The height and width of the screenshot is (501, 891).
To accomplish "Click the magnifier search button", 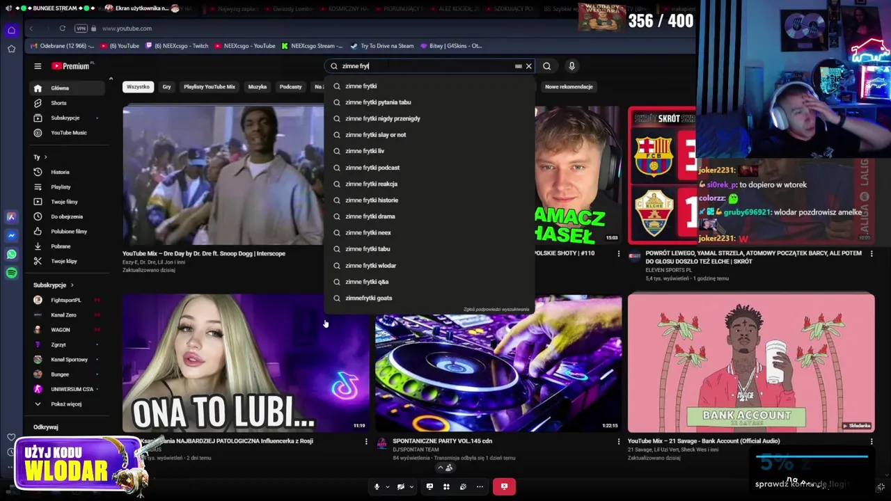I will coord(547,66).
